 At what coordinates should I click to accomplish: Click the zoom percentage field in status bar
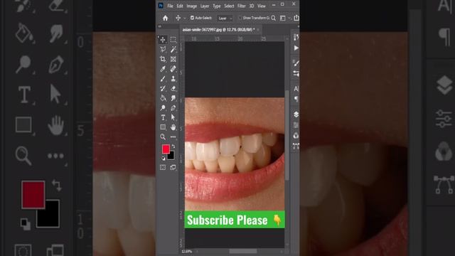click(x=186, y=251)
